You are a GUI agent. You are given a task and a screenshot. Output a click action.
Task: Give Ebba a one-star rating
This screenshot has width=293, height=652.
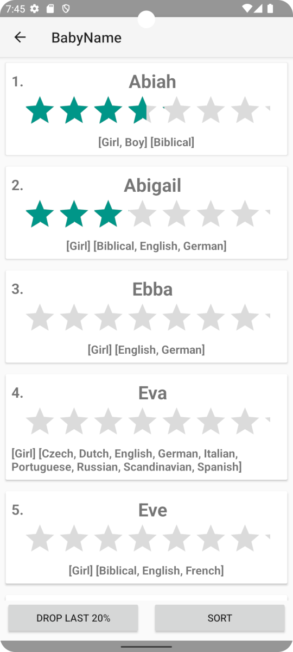[x=40, y=318]
